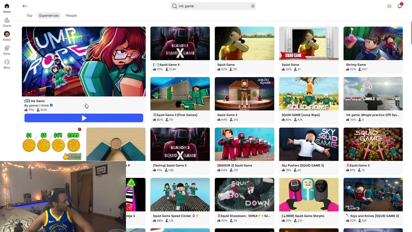The height and width of the screenshot is (232, 412).
Task: Open Squid Game 3 with 81% rating
Action: click(x=373, y=144)
